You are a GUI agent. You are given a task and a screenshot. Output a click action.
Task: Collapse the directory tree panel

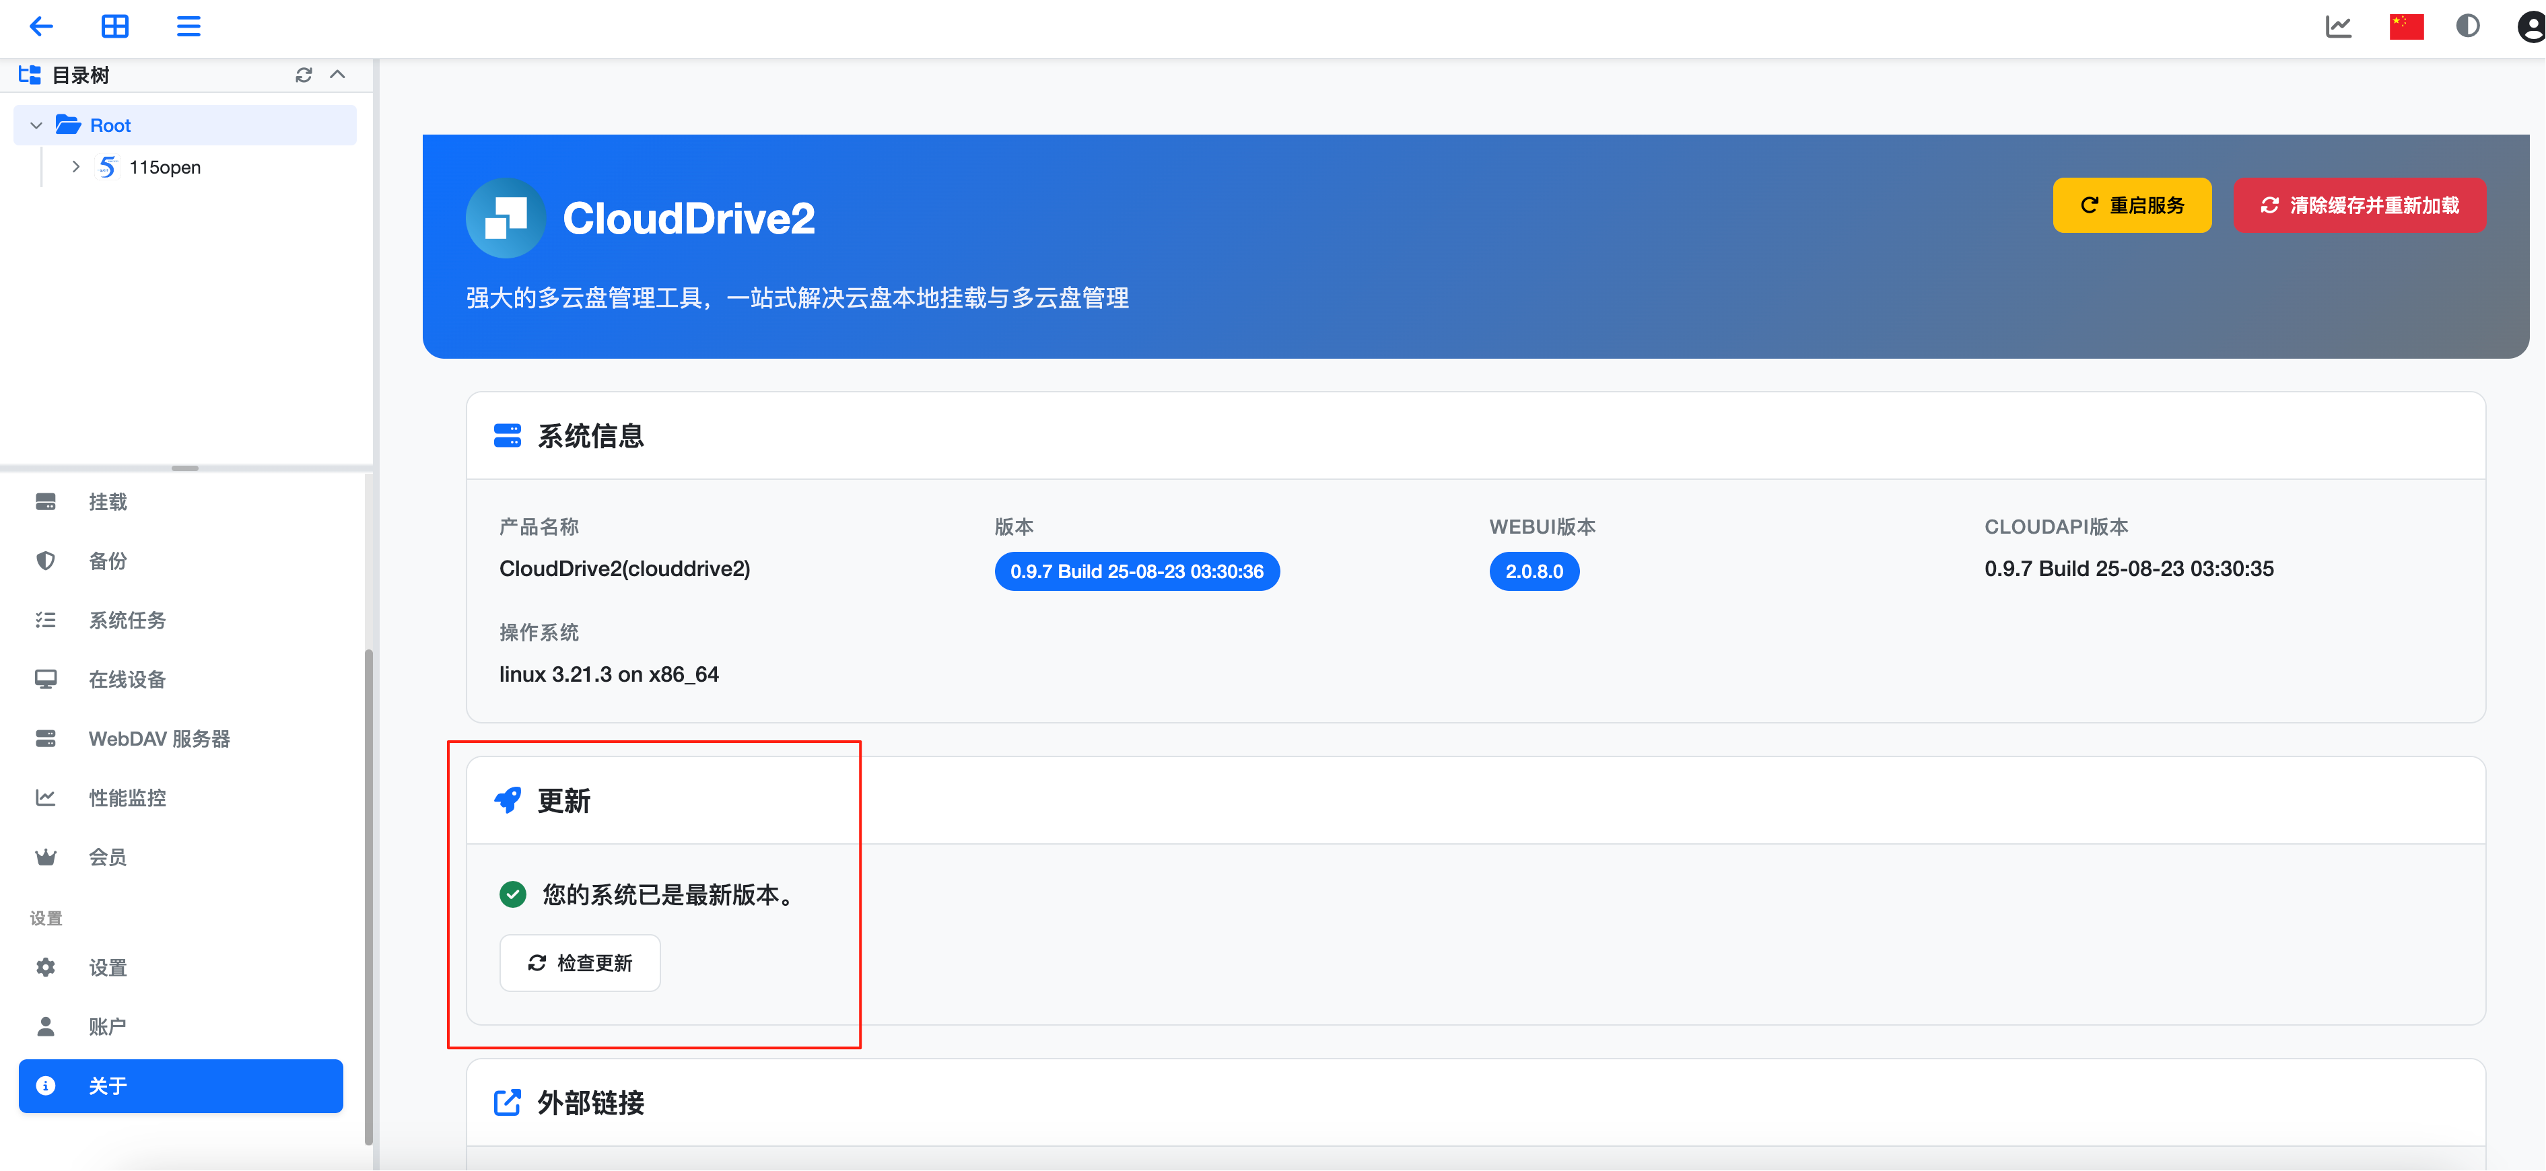[338, 75]
